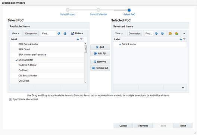The image size is (197, 135).
Task: Sort Selected Items Label descending
Action: [x=184, y=39]
